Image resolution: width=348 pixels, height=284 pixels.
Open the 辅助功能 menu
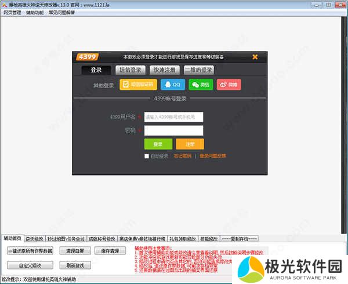coord(35,12)
